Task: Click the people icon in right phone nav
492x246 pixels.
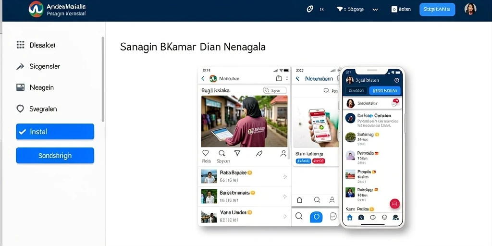Action: pos(396,218)
